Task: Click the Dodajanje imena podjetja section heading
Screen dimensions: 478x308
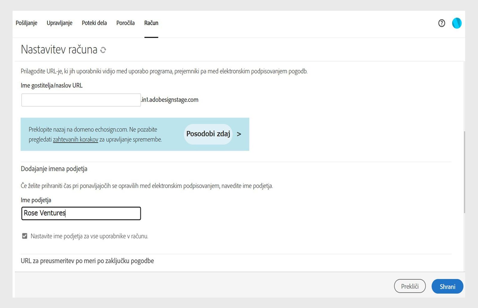Action: 54,169
